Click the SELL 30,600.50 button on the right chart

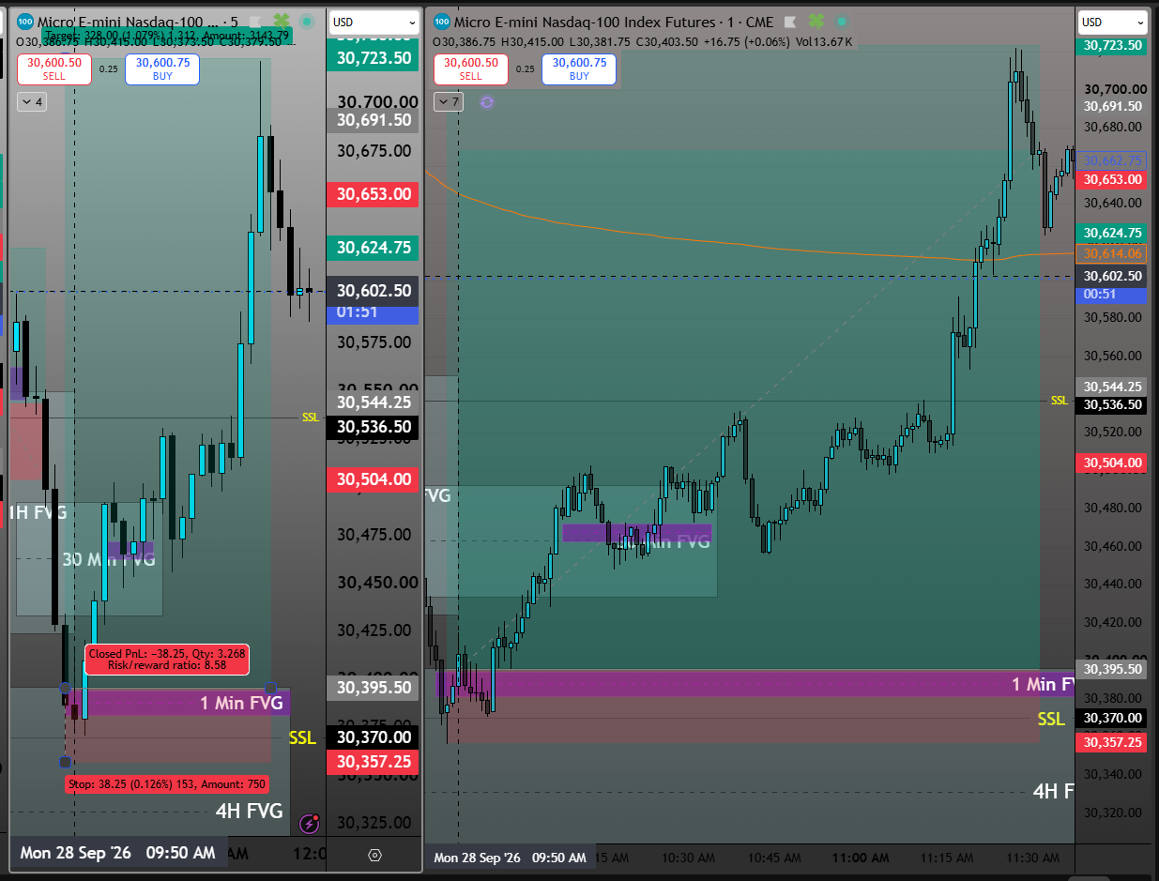pos(470,69)
